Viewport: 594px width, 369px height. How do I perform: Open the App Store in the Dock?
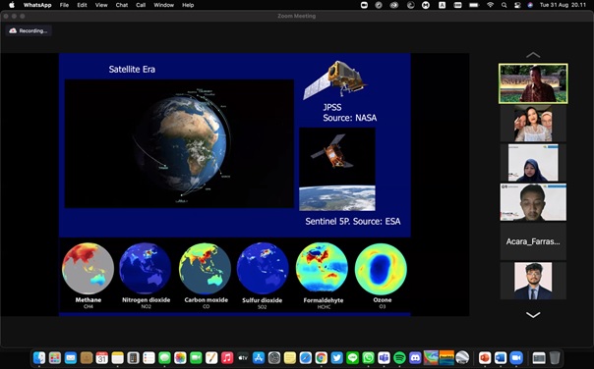[x=259, y=357]
